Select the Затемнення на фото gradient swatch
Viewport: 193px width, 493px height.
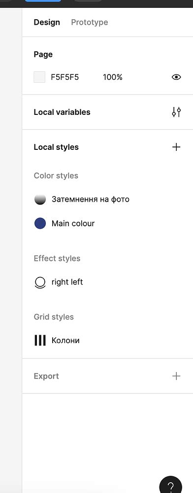click(x=40, y=199)
